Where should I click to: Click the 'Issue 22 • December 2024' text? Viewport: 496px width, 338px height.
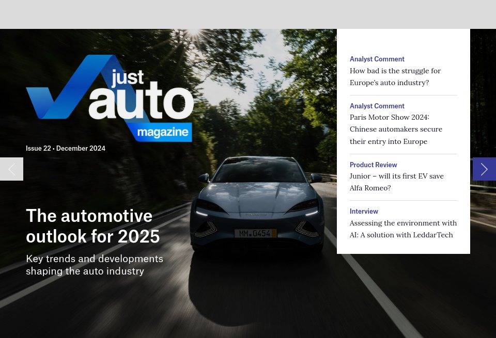tap(66, 148)
